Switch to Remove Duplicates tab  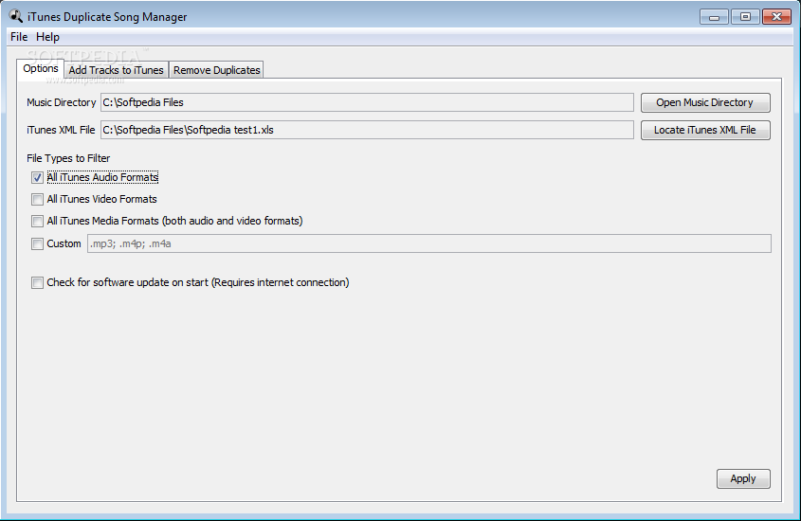pos(216,70)
